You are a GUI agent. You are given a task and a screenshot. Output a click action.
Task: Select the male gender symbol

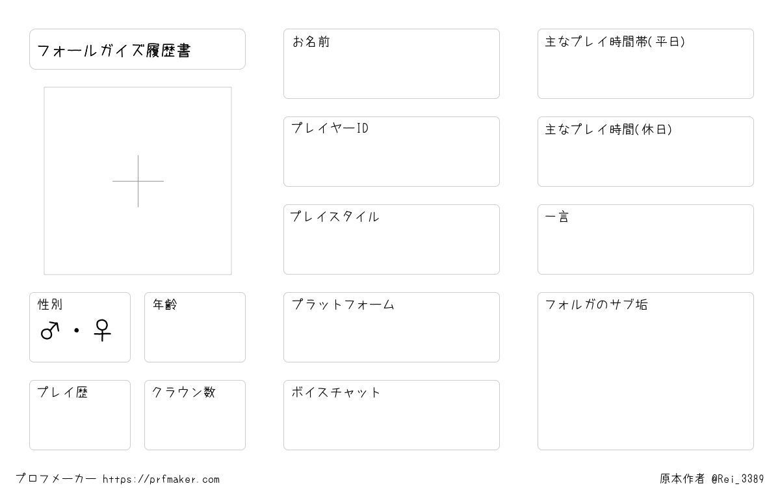(x=50, y=331)
